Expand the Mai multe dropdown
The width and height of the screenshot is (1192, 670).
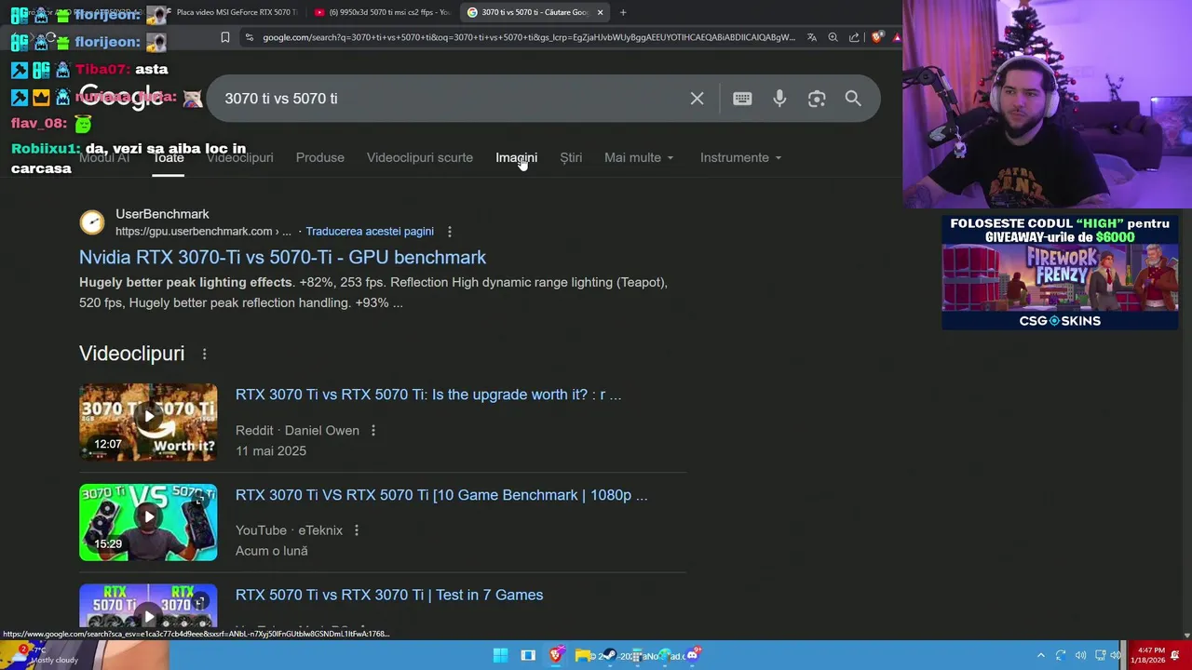pyautogui.click(x=639, y=157)
